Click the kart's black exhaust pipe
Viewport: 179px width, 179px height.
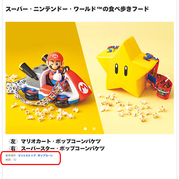(29, 71)
